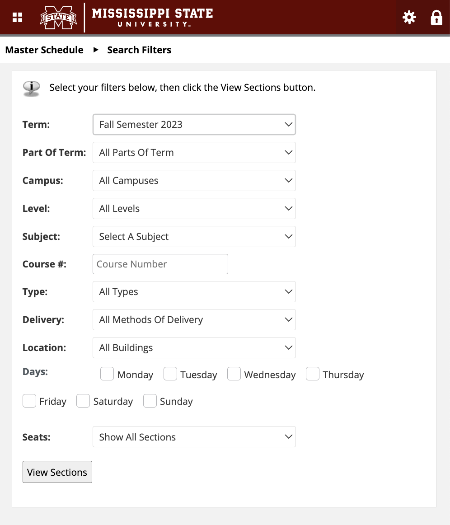Screen dimensions: 450x525
Task: Click the Mississippi State University wordmark
Action: click(x=152, y=18)
